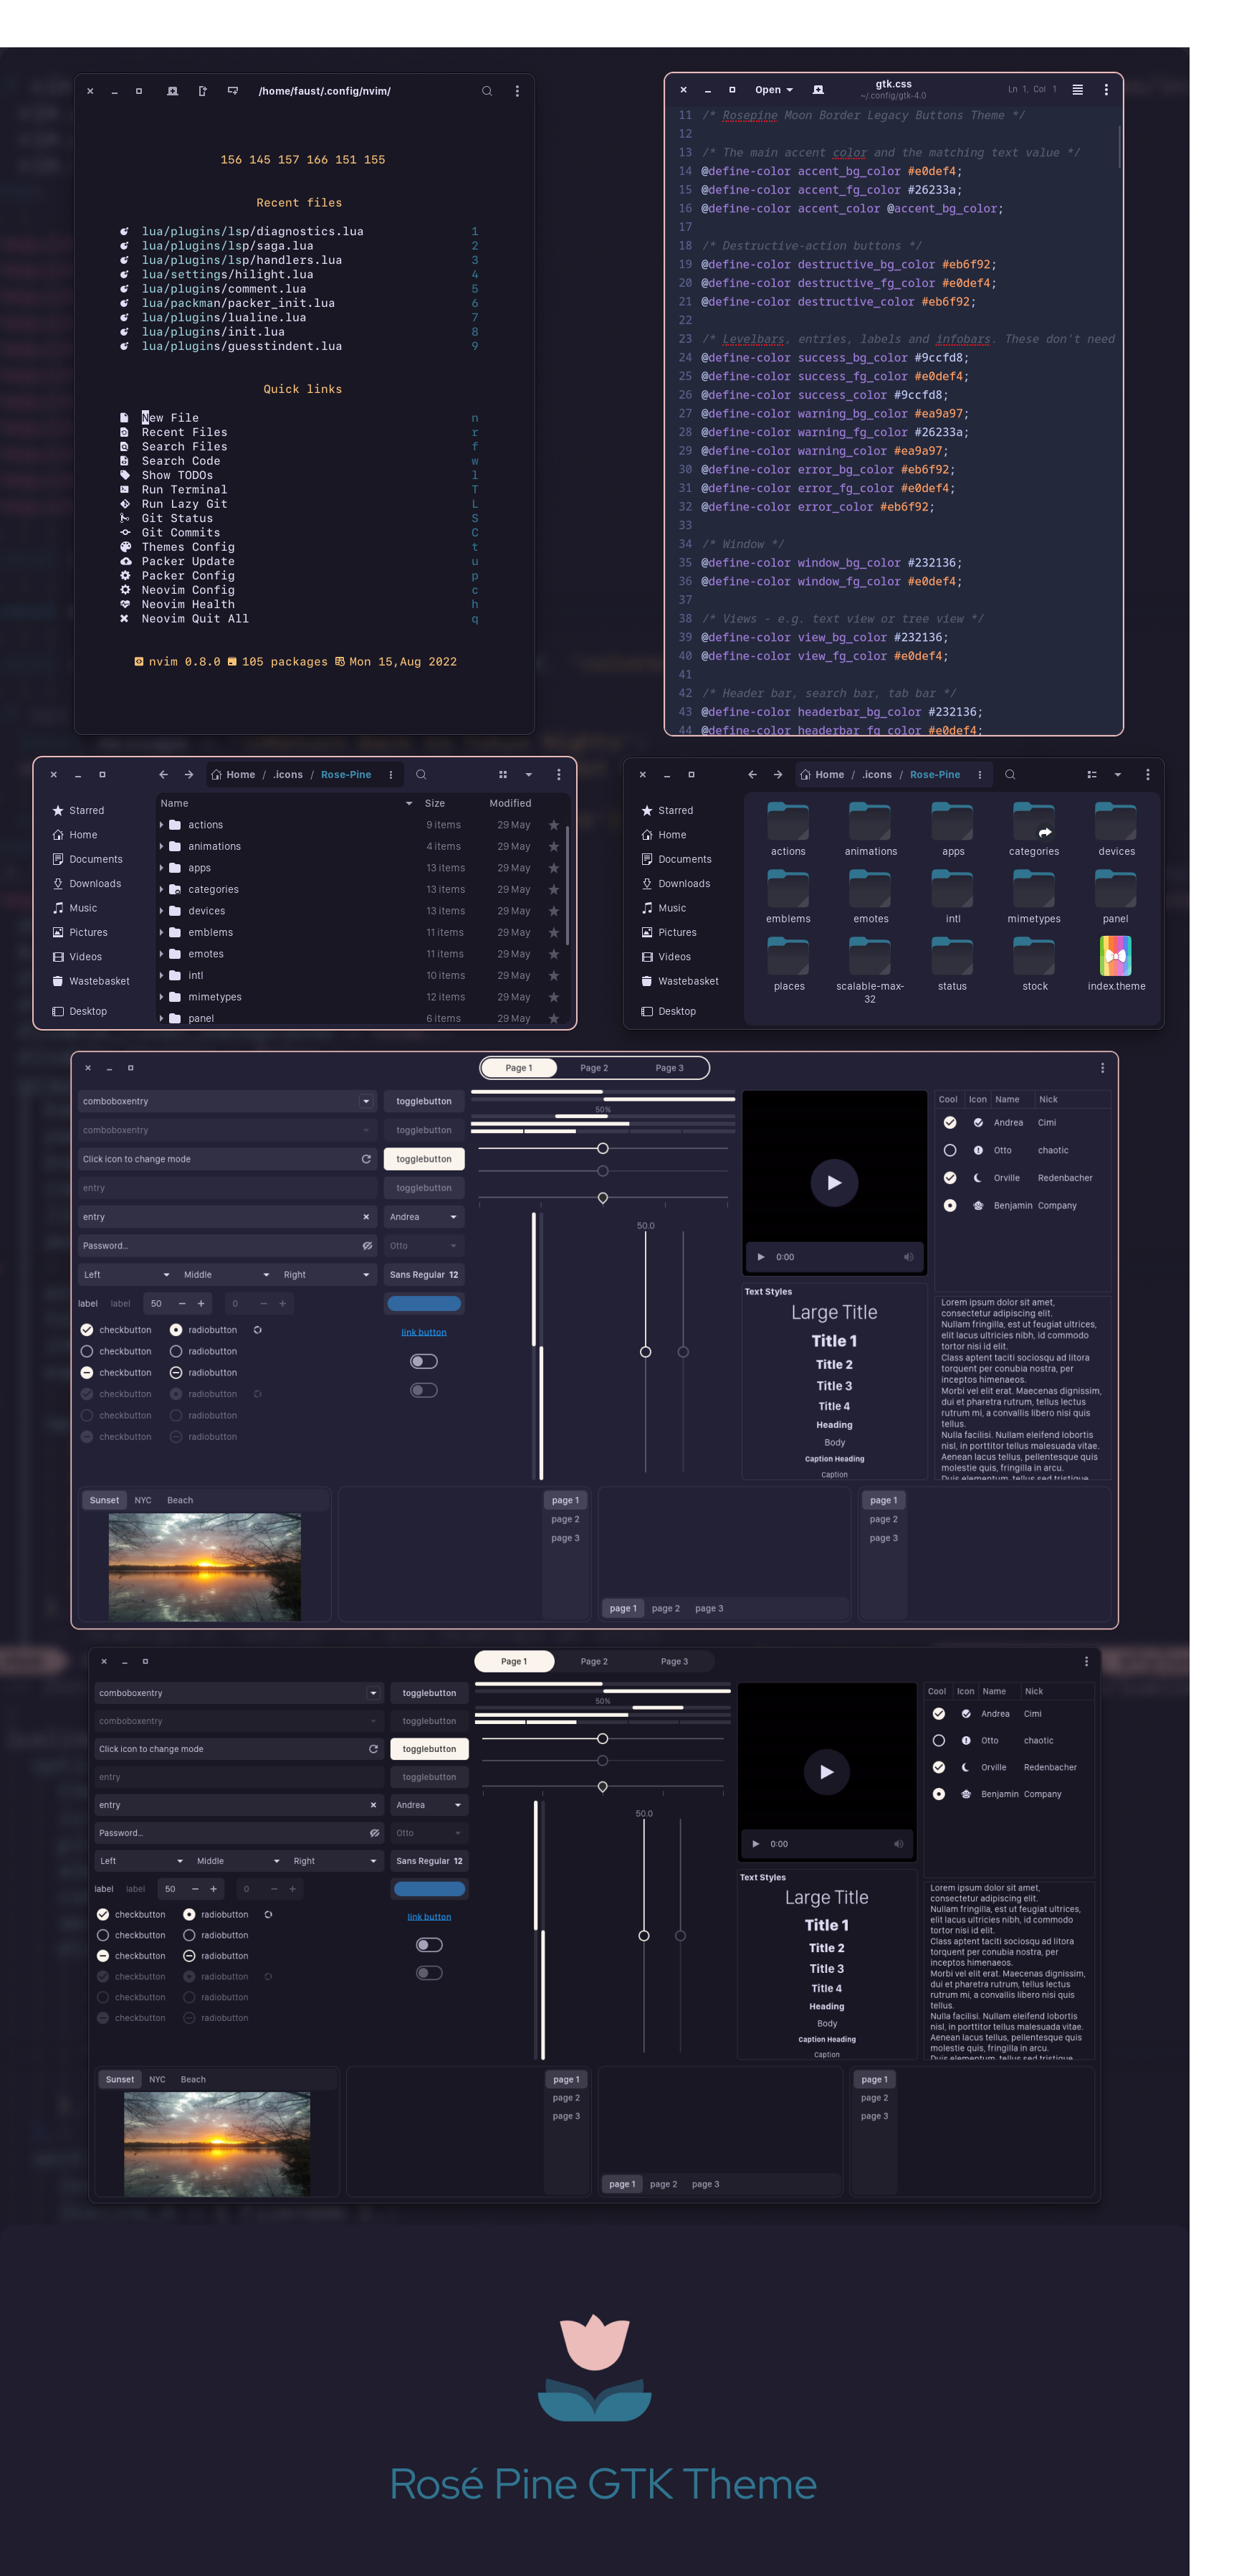Open the Right combo box in lower widget window

point(335,1861)
